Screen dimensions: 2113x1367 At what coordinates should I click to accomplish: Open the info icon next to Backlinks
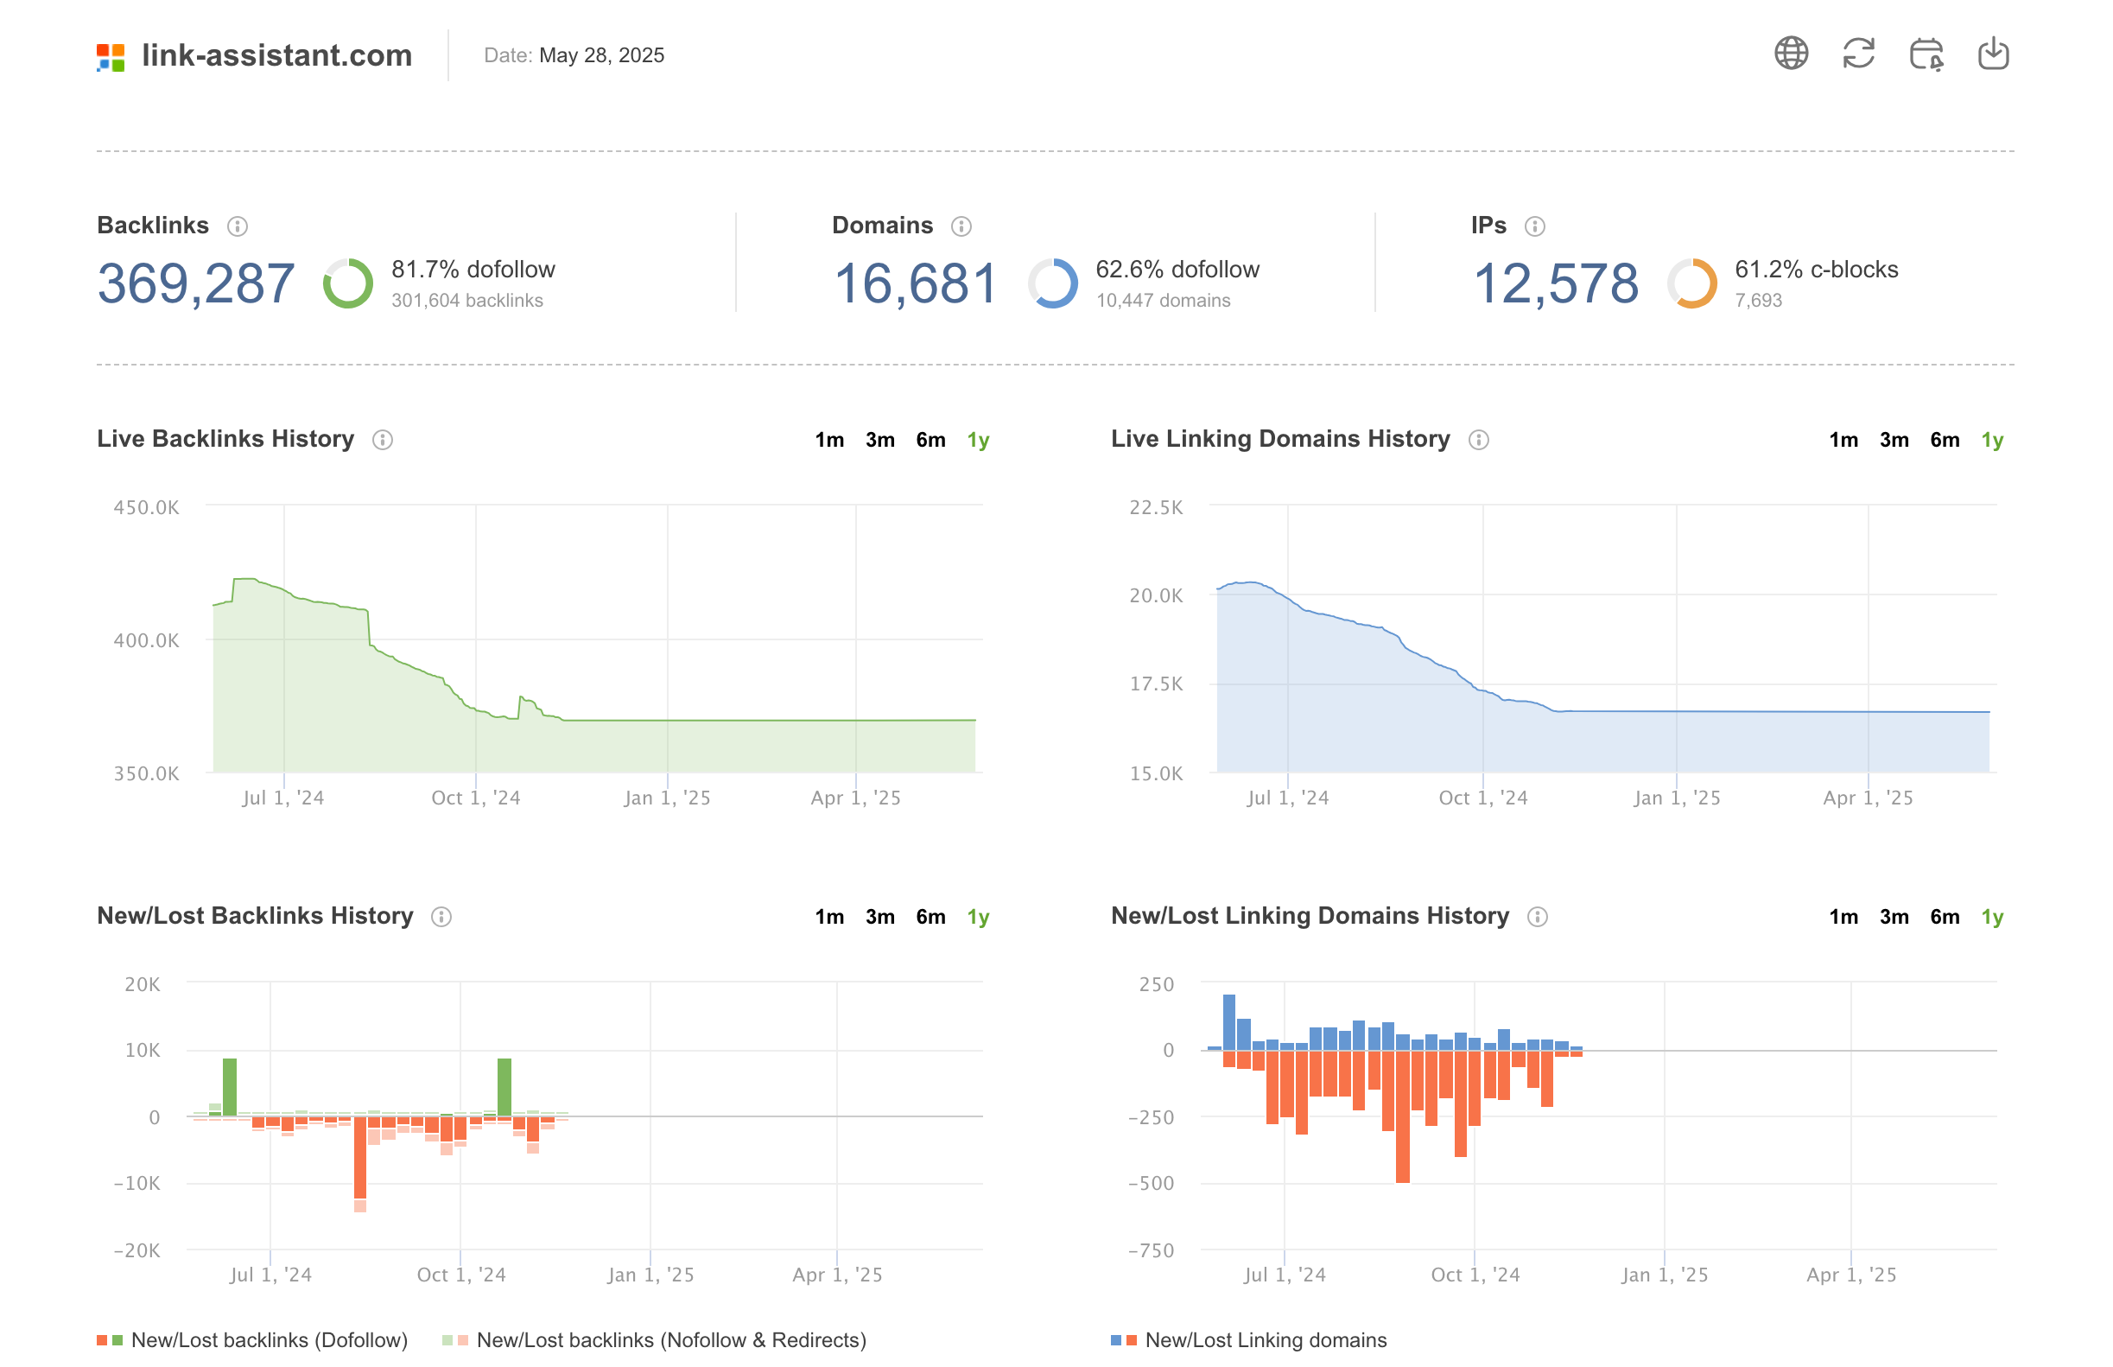tap(237, 226)
